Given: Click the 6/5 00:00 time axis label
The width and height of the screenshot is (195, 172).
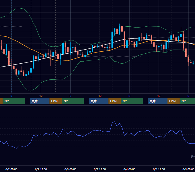Looking at the screenshot, I should (188, 169).
